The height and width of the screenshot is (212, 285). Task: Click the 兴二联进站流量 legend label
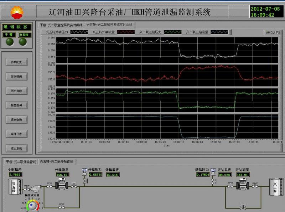(197, 32)
